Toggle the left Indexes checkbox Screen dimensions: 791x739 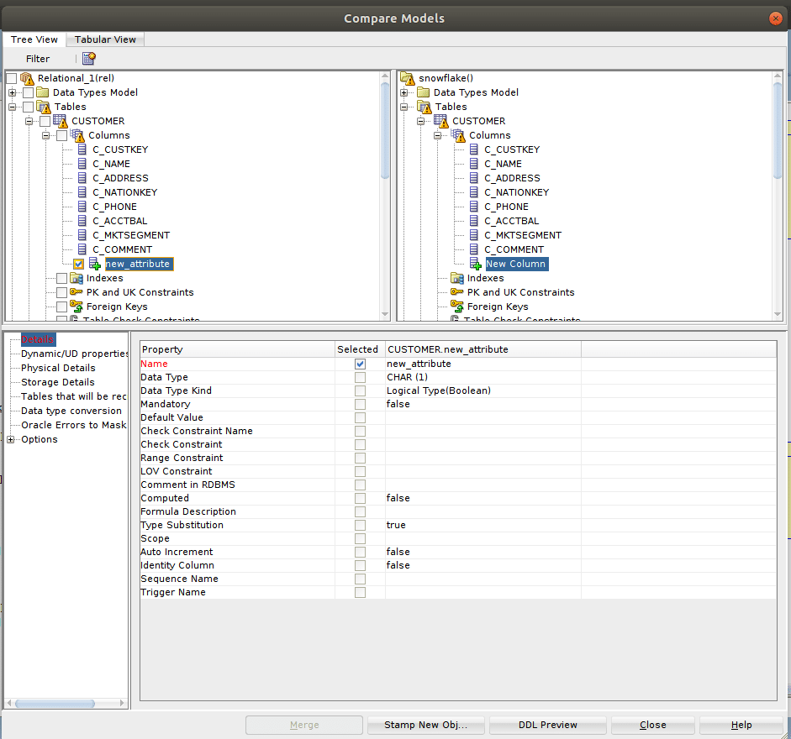coord(61,278)
